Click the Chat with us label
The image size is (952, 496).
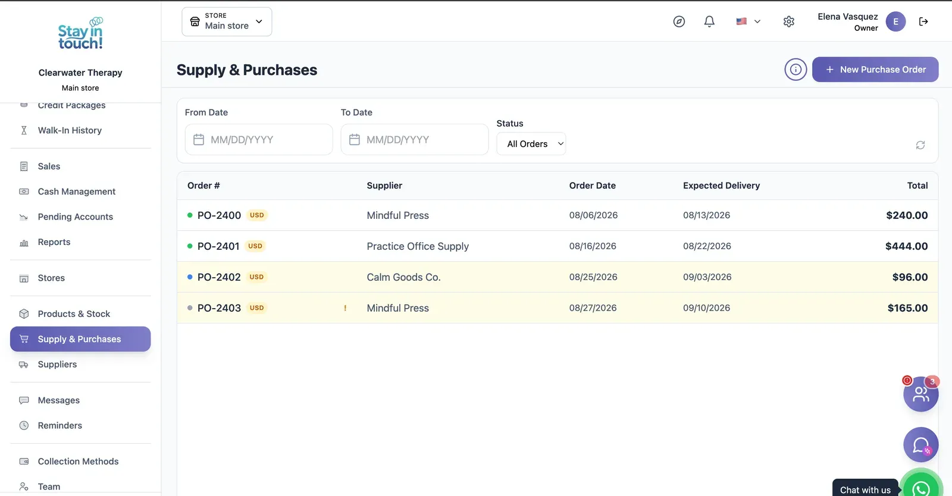[x=865, y=490]
